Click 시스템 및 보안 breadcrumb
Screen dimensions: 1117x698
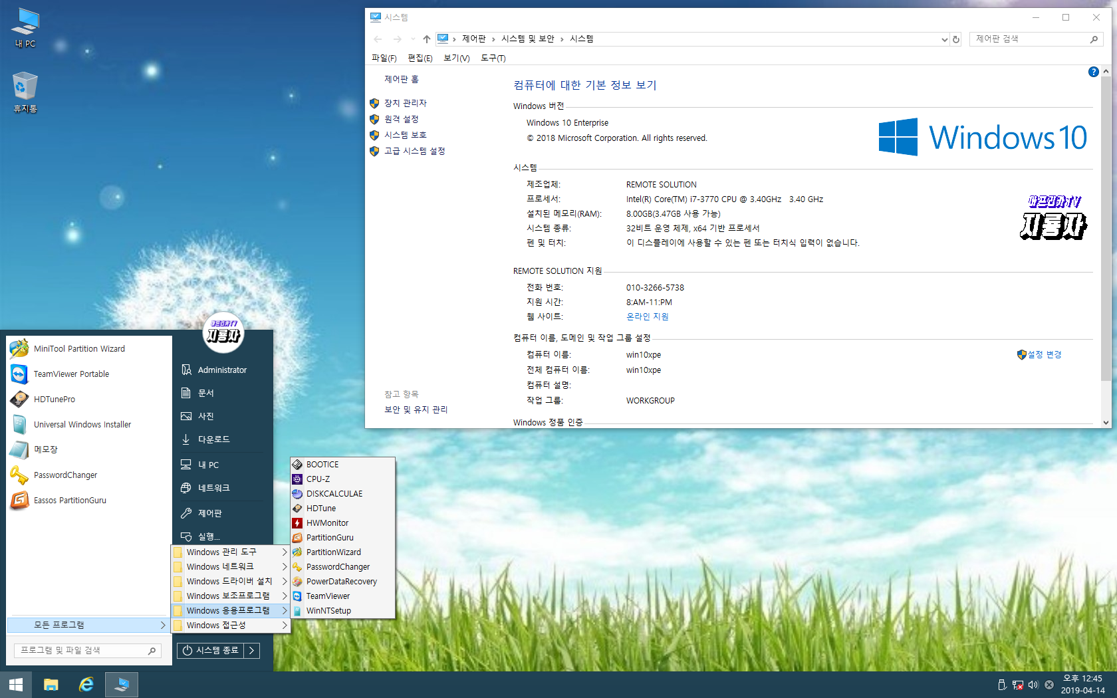pyautogui.click(x=527, y=39)
